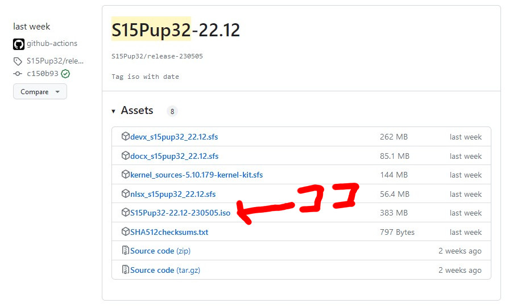
Task: Click the 'Tag iso with date' text
Action: tap(145, 77)
